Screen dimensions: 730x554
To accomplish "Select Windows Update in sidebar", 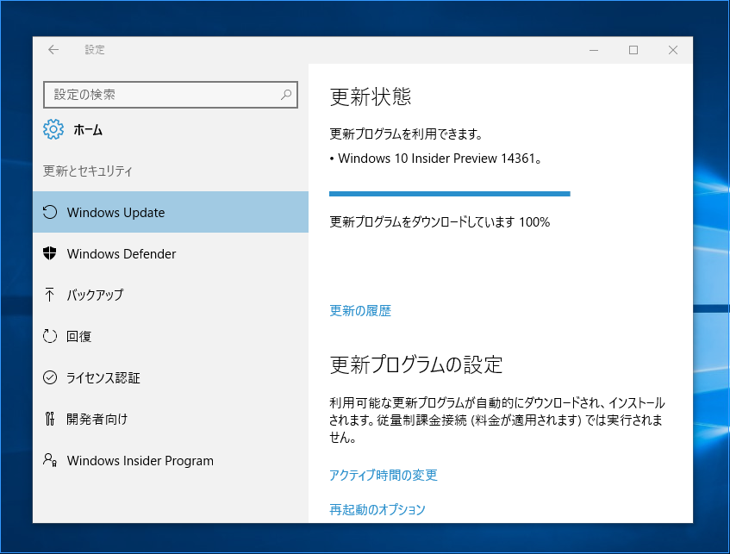I will (171, 212).
